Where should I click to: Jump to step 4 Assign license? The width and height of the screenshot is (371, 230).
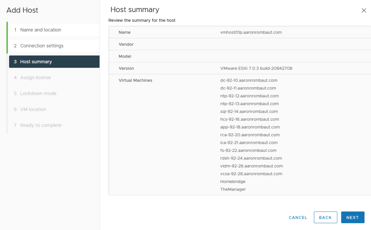click(36, 78)
